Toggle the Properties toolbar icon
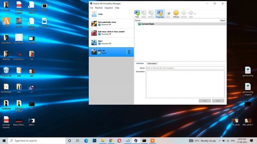Screen dimensions: 257x144 point(160,14)
